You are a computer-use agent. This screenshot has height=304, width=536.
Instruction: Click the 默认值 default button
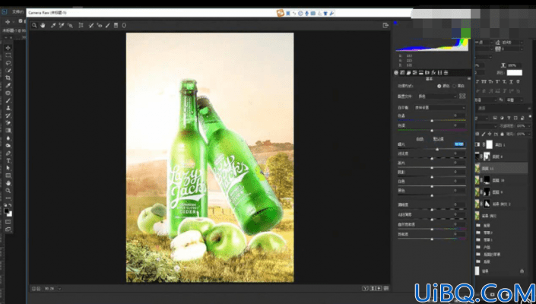(439, 139)
